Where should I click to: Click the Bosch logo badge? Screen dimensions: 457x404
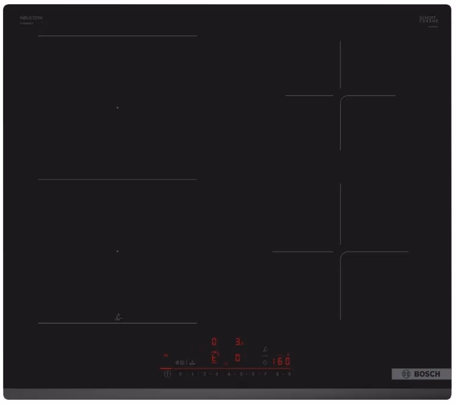(421, 374)
